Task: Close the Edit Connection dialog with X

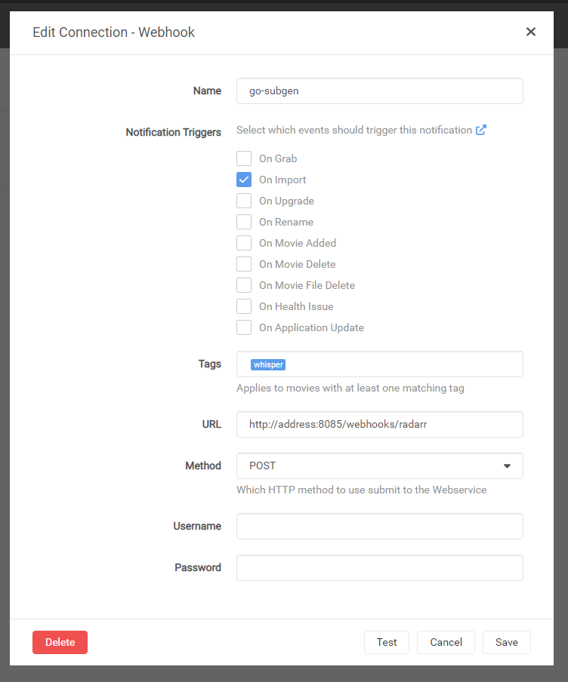Action: [530, 32]
